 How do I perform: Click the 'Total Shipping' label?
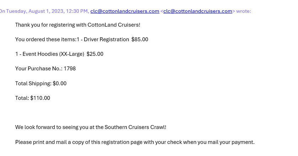click(33, 84)
